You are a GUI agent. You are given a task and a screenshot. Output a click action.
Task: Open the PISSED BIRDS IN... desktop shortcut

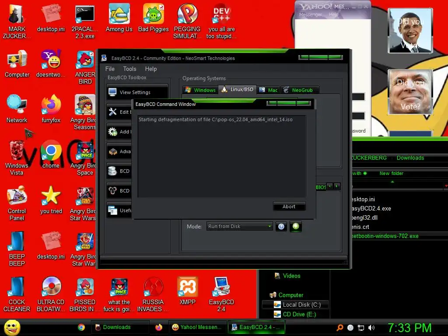click(85, 294)
